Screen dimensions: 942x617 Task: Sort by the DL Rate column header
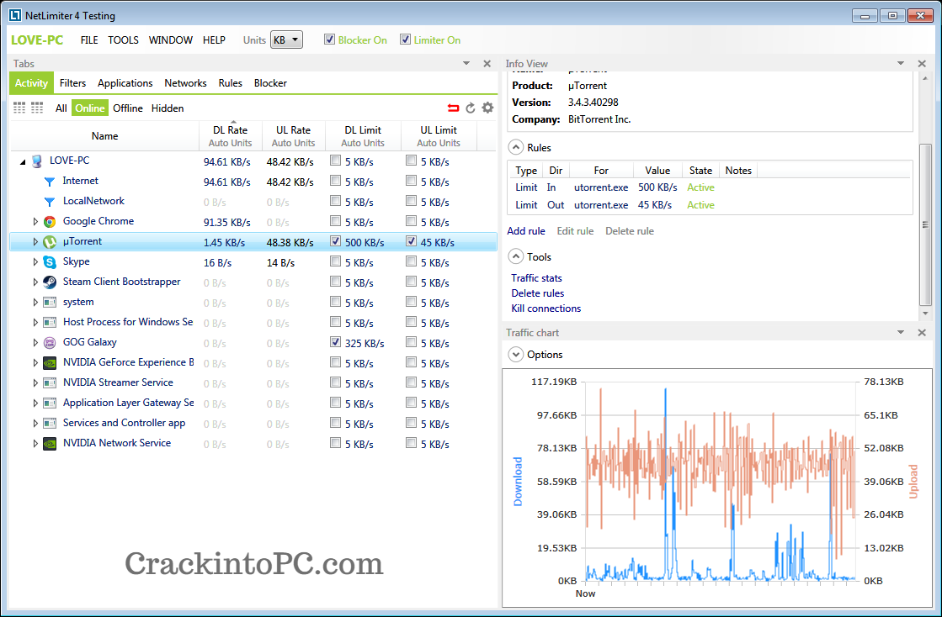[x=230, y=135]
